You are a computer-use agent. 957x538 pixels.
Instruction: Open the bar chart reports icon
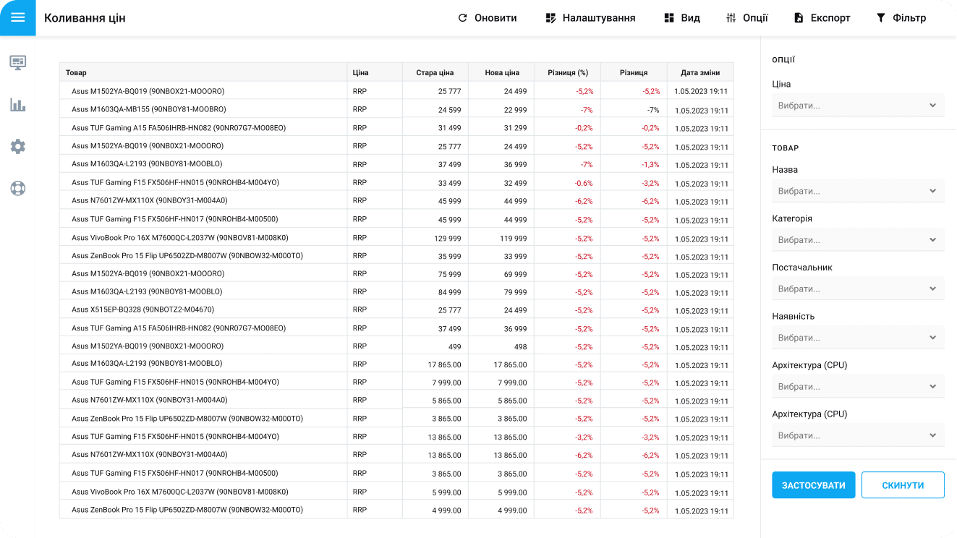(17, 105)
